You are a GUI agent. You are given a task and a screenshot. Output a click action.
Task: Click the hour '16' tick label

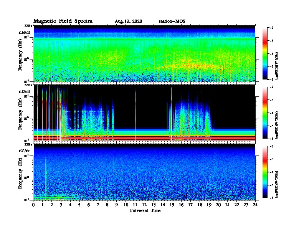coord(181,205)
